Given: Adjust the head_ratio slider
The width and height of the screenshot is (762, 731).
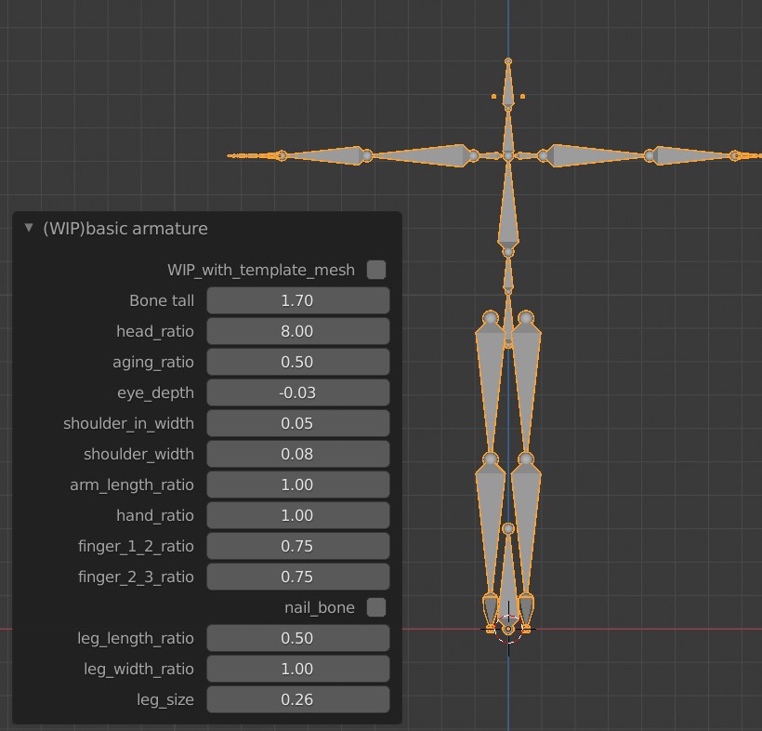Looking at the screenshot, I should pyautogui.click(x=297, y=330).
